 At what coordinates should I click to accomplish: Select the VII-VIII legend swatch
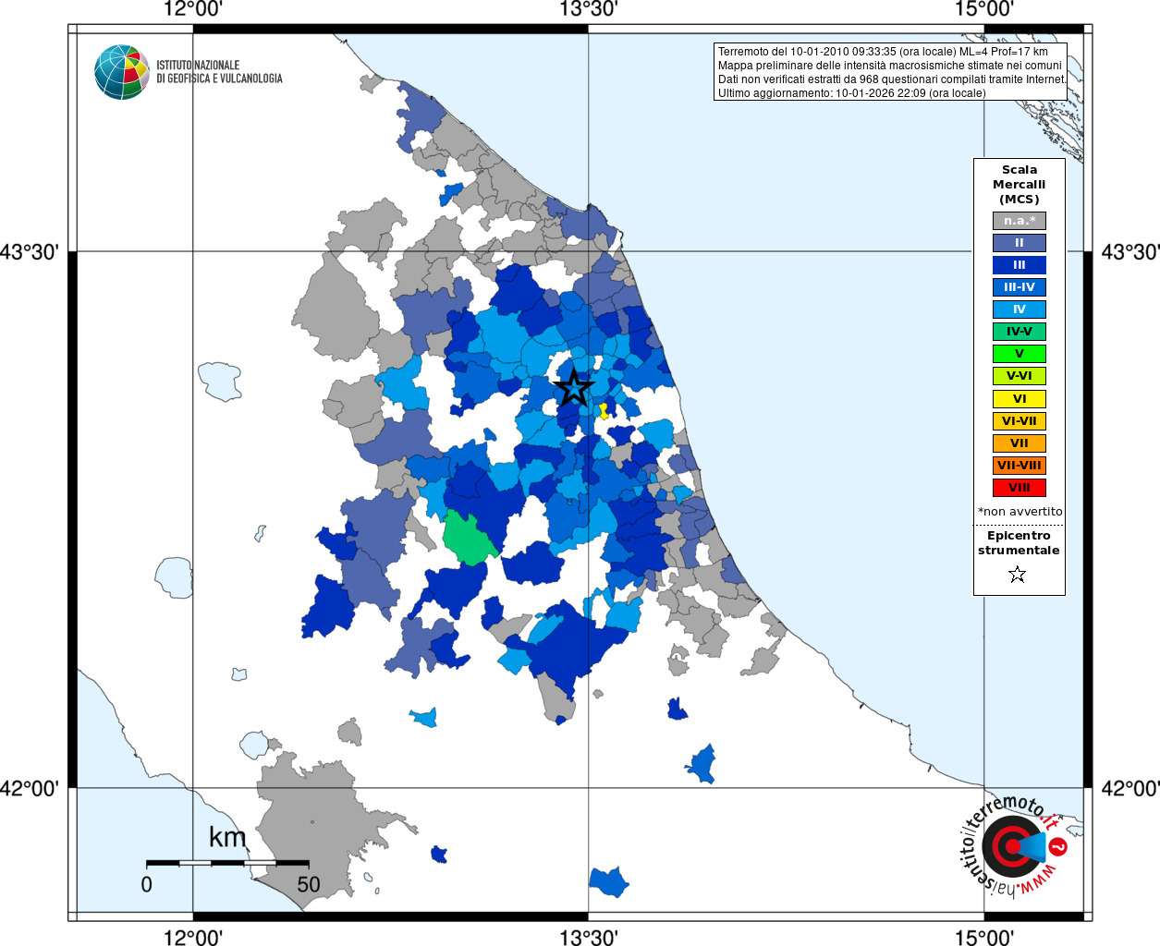pyautogui.click(x=1020, y=466)
